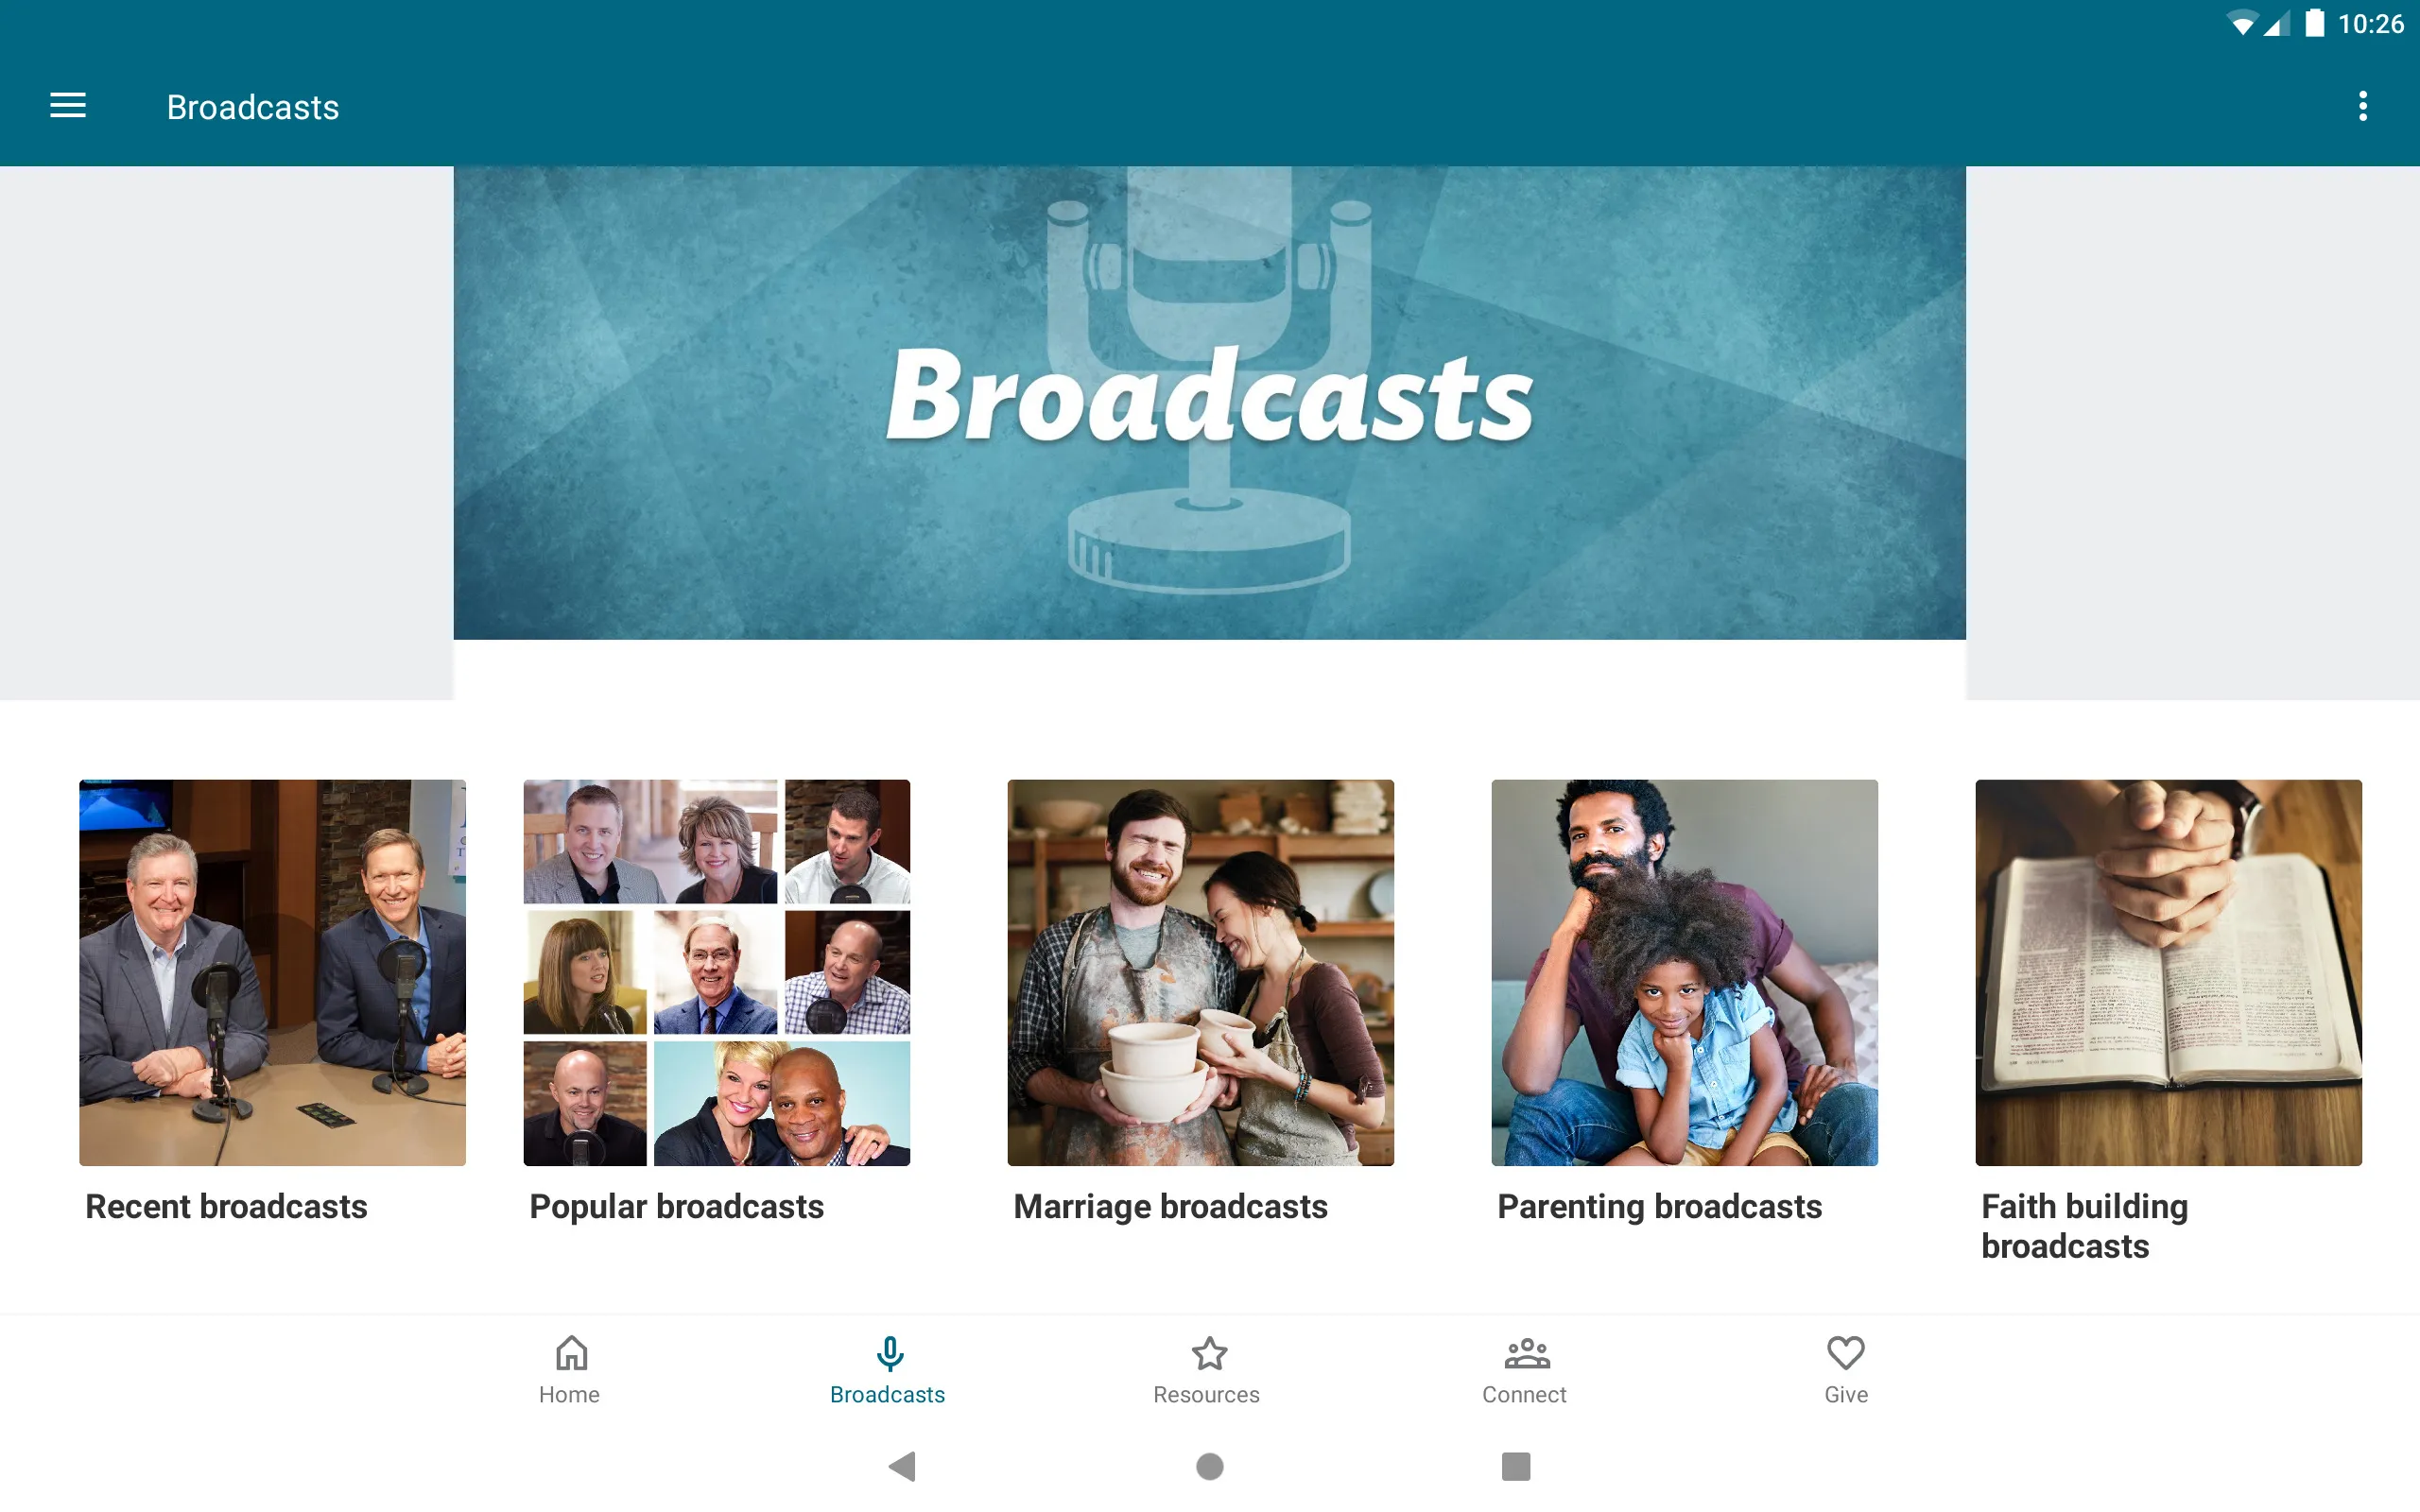
Task: Tap the Broadcasts microphone icon
Action: click(x=887, y=1351)
